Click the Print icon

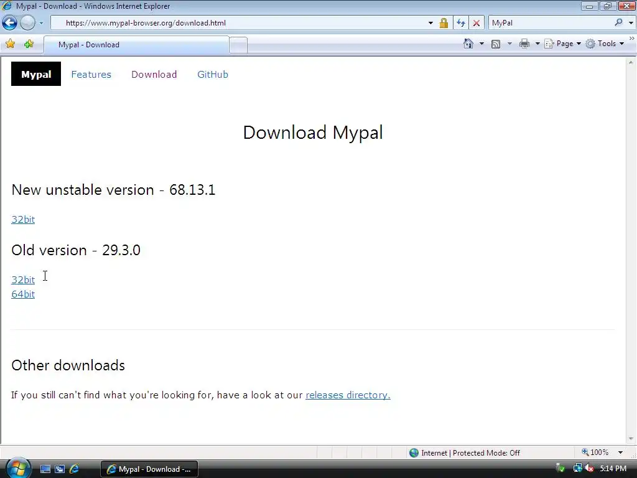pyautogui.click(x=524, y=44)
